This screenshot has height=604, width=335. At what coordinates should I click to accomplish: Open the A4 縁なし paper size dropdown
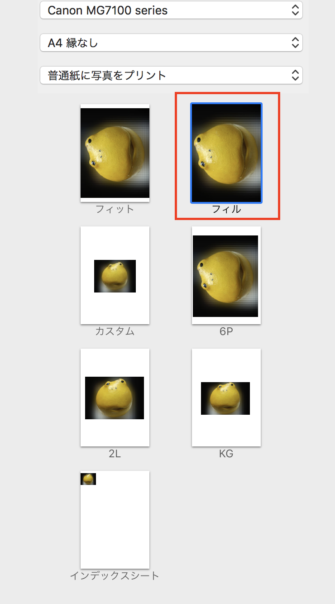click(x=171, y=43)
